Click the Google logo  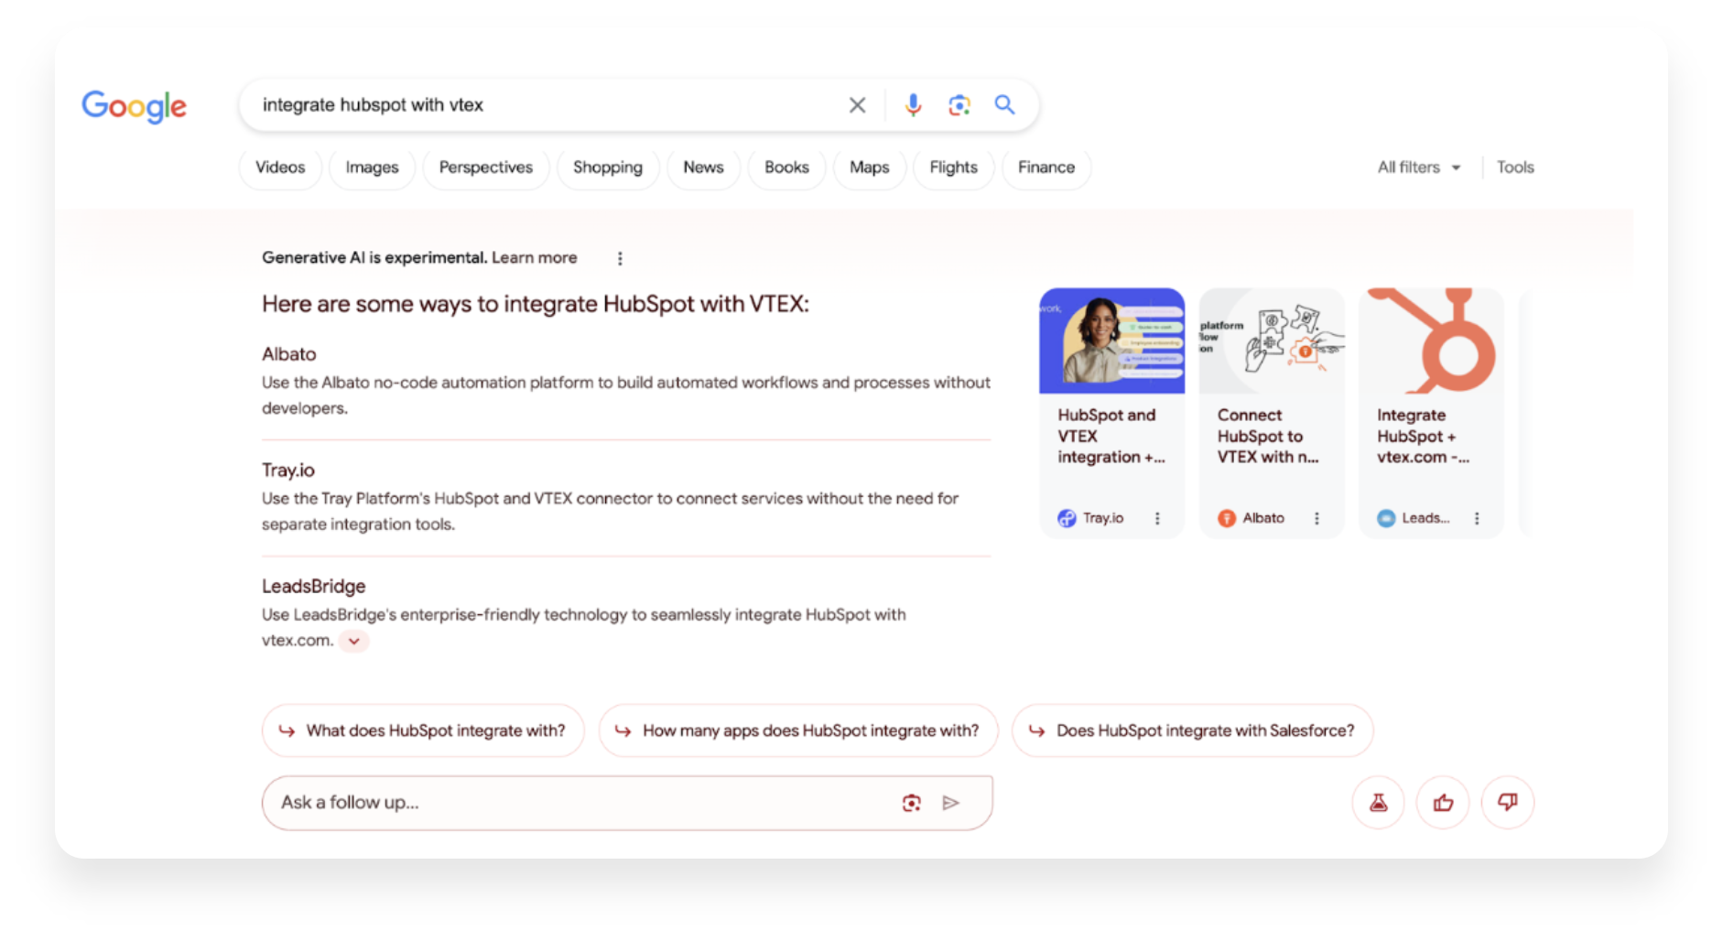(134, 106)
